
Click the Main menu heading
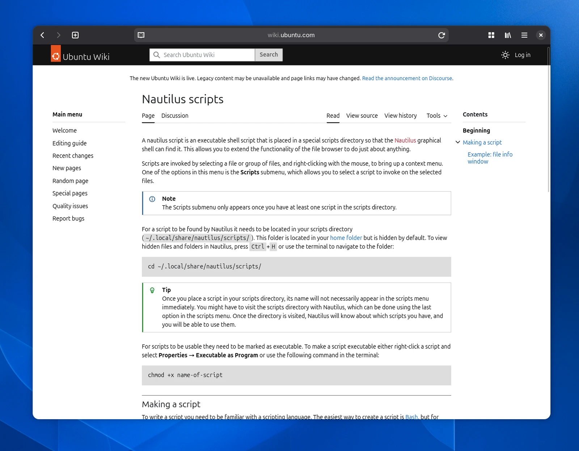[x=67, y=114]
